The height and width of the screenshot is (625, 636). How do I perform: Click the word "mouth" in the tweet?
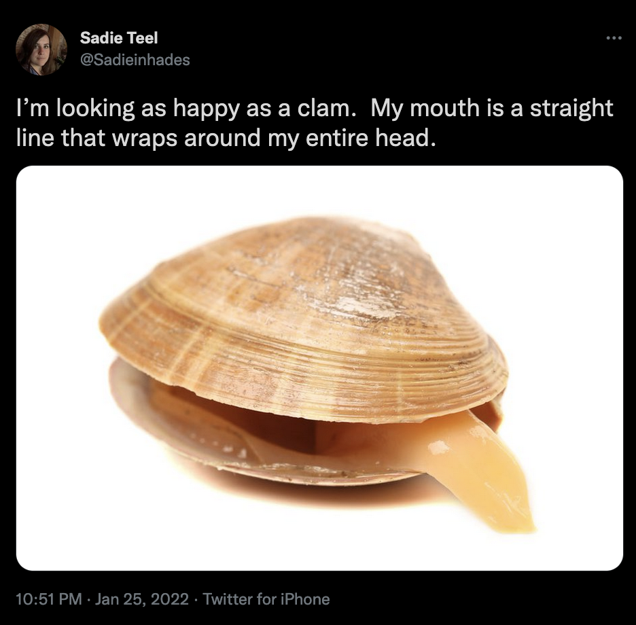pos(444,109)
